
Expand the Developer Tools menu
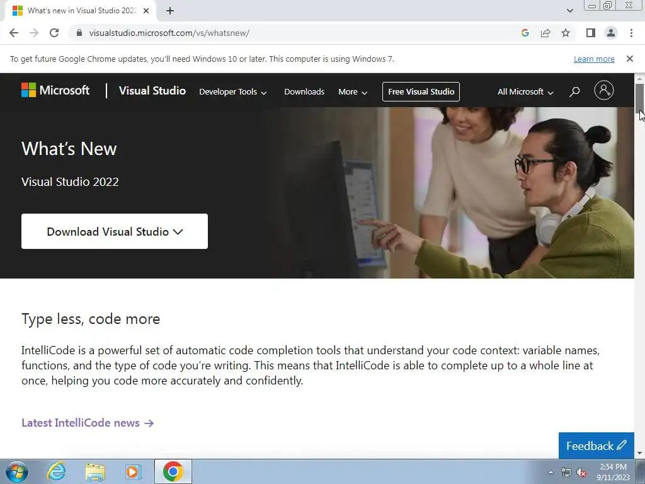233,92
